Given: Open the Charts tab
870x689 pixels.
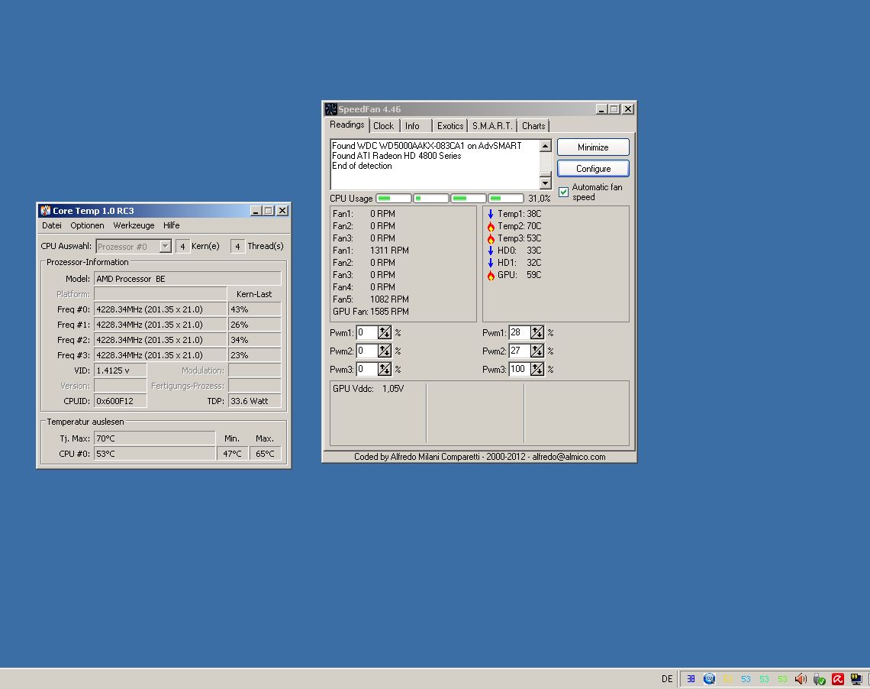Looking at the screenshot, I should coord(533,126).
